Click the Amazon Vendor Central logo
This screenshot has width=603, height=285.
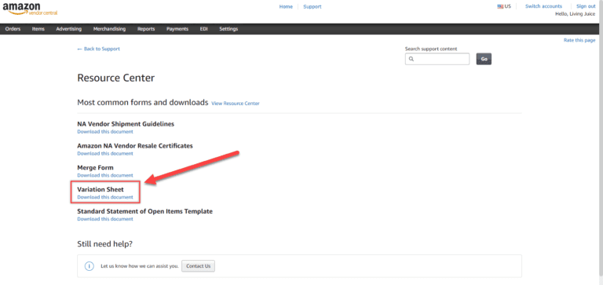[30, 9]
